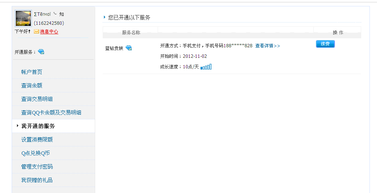377x193 pixels.
Task: Open the 查看详情>> link
Action: [268, 45]
